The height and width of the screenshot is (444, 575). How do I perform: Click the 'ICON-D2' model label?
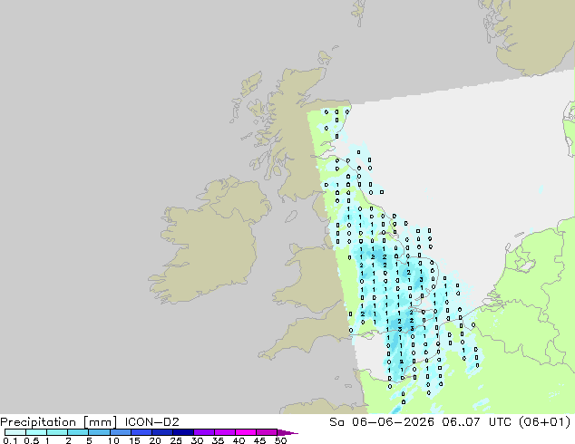click(151, 421)
